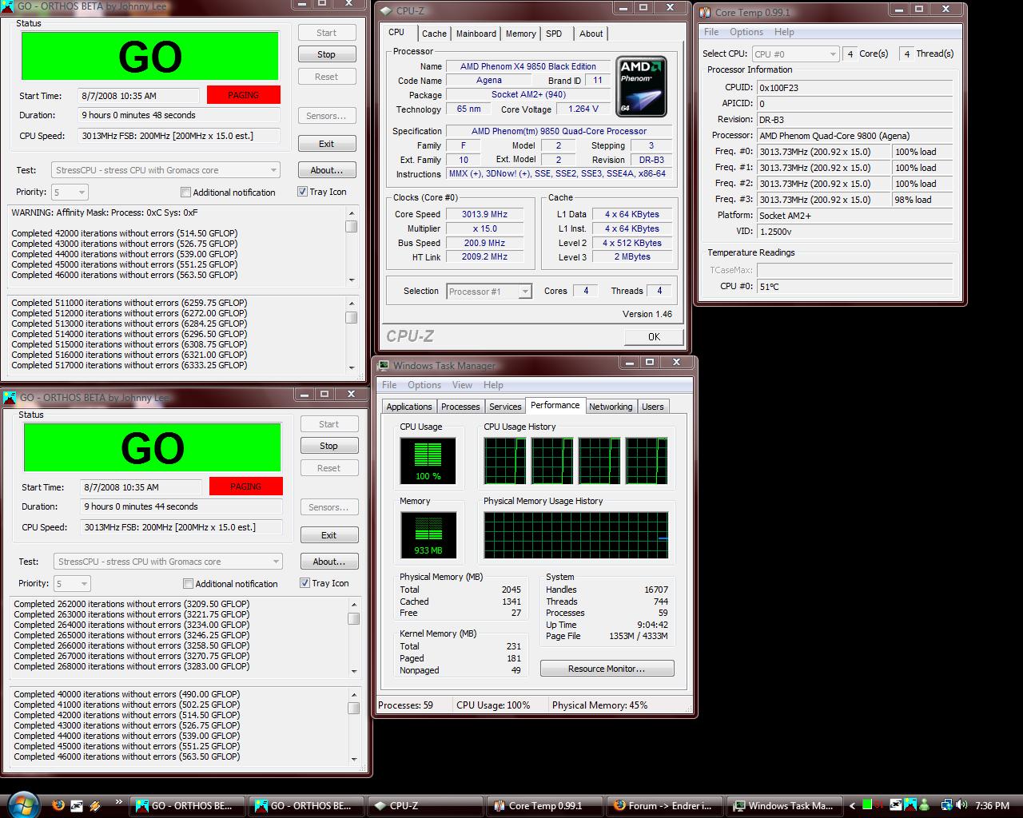Screen dimensions: 1023x818
Task: Switch to Applications tab in Task Manager
Action: 409,407
